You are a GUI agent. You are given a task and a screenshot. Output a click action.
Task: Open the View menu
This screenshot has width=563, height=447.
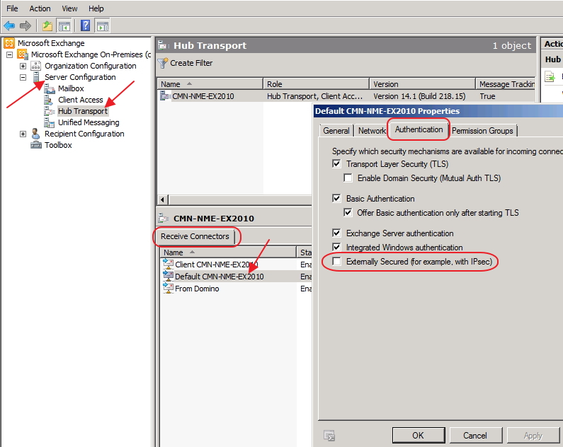click(x=69, y=8)
